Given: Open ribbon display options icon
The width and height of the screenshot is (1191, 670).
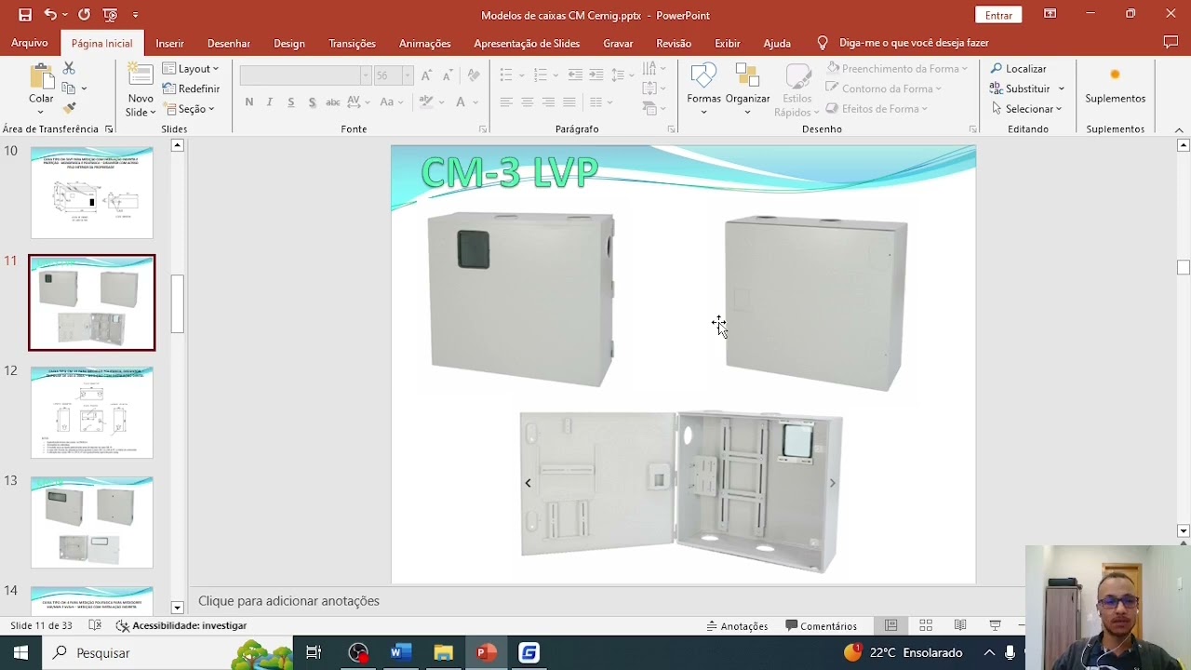Looking at the screenshot, I should tap(1050, 14).
